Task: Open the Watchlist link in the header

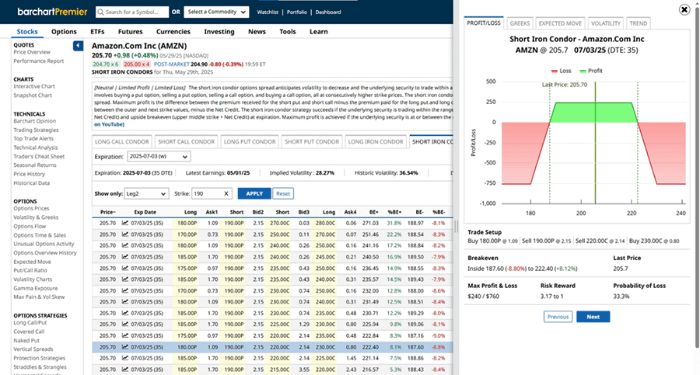Action: tap(268, 12)
